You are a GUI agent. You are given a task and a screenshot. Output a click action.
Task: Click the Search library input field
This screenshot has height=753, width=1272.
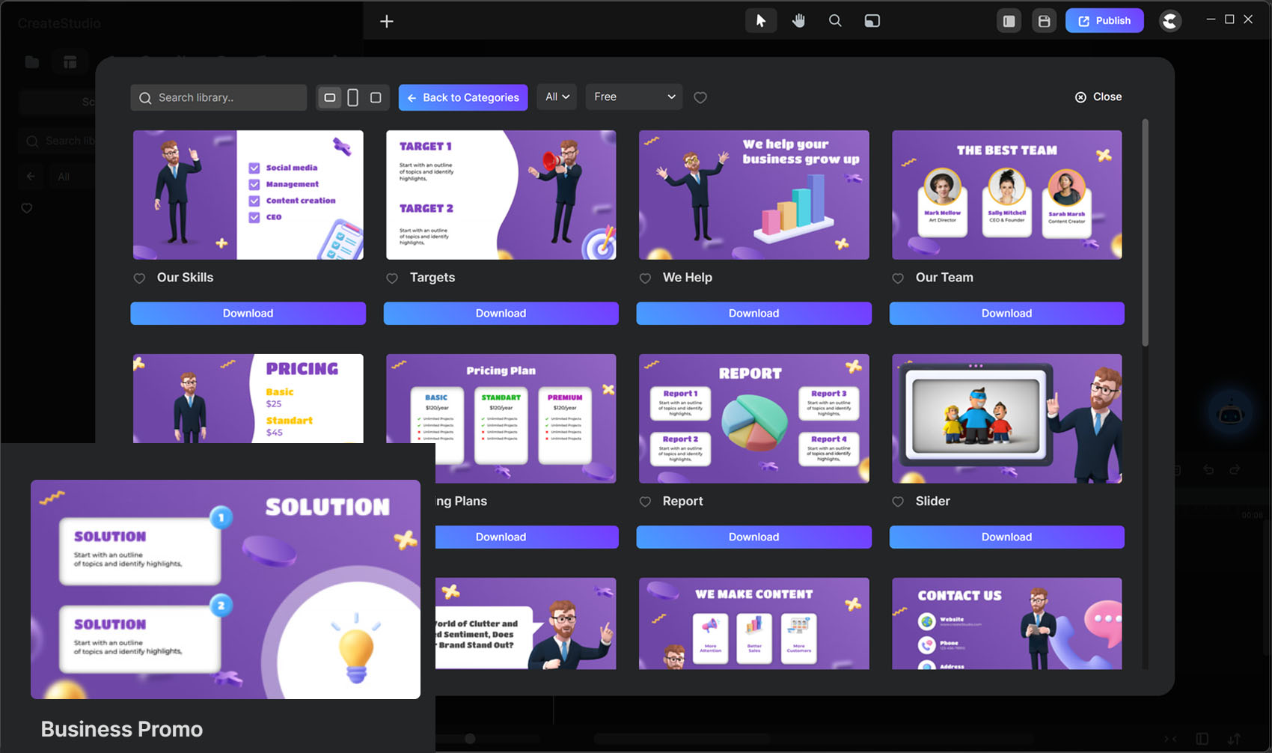[224, 97]
